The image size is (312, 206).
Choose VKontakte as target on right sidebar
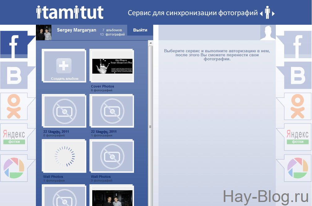(298, 75)
